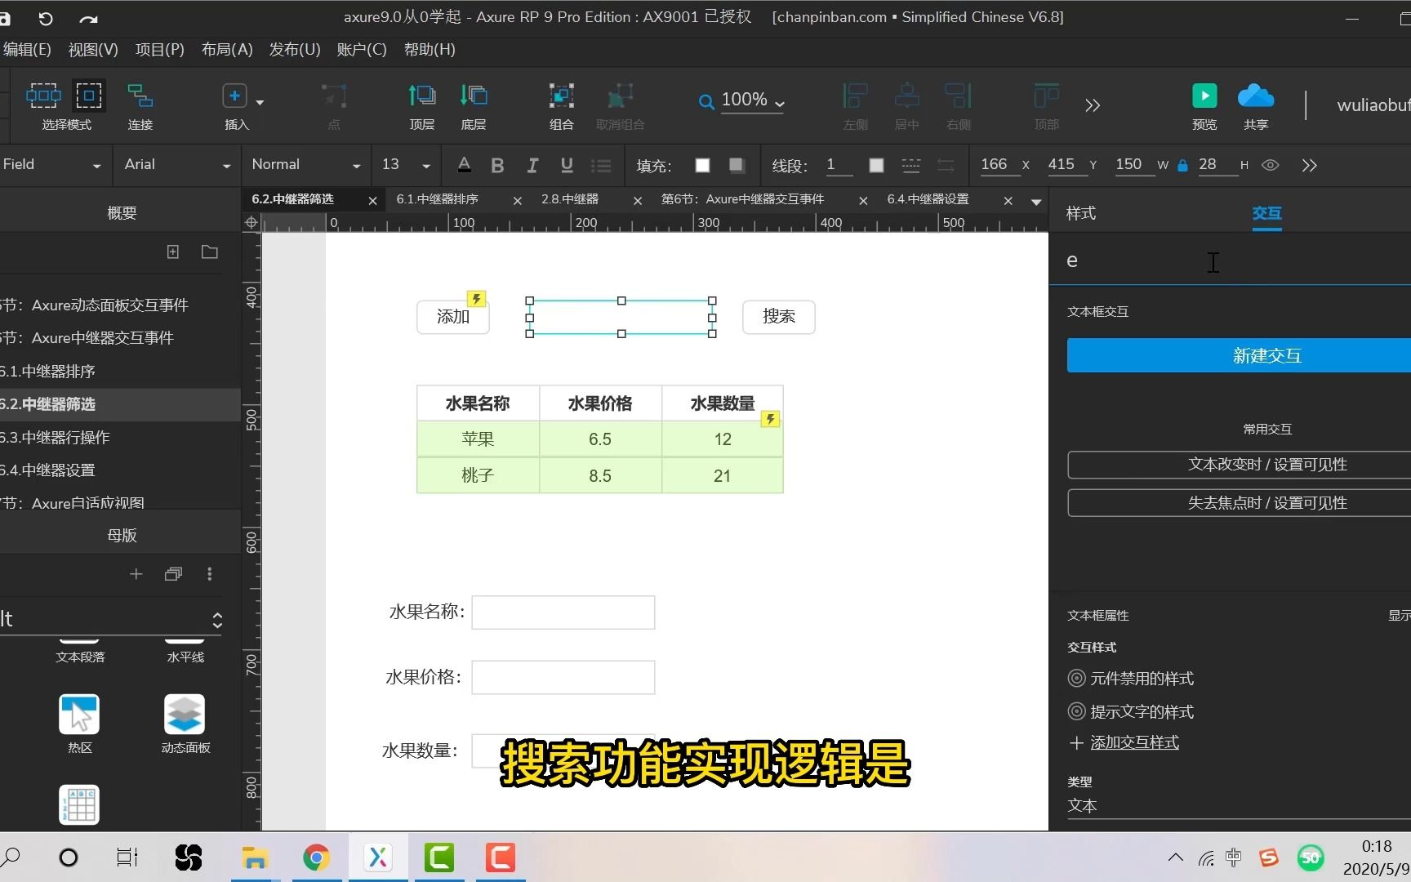1411x882 pixels.
Task: Add a new master with plus icon
Action: coord(136,574)
